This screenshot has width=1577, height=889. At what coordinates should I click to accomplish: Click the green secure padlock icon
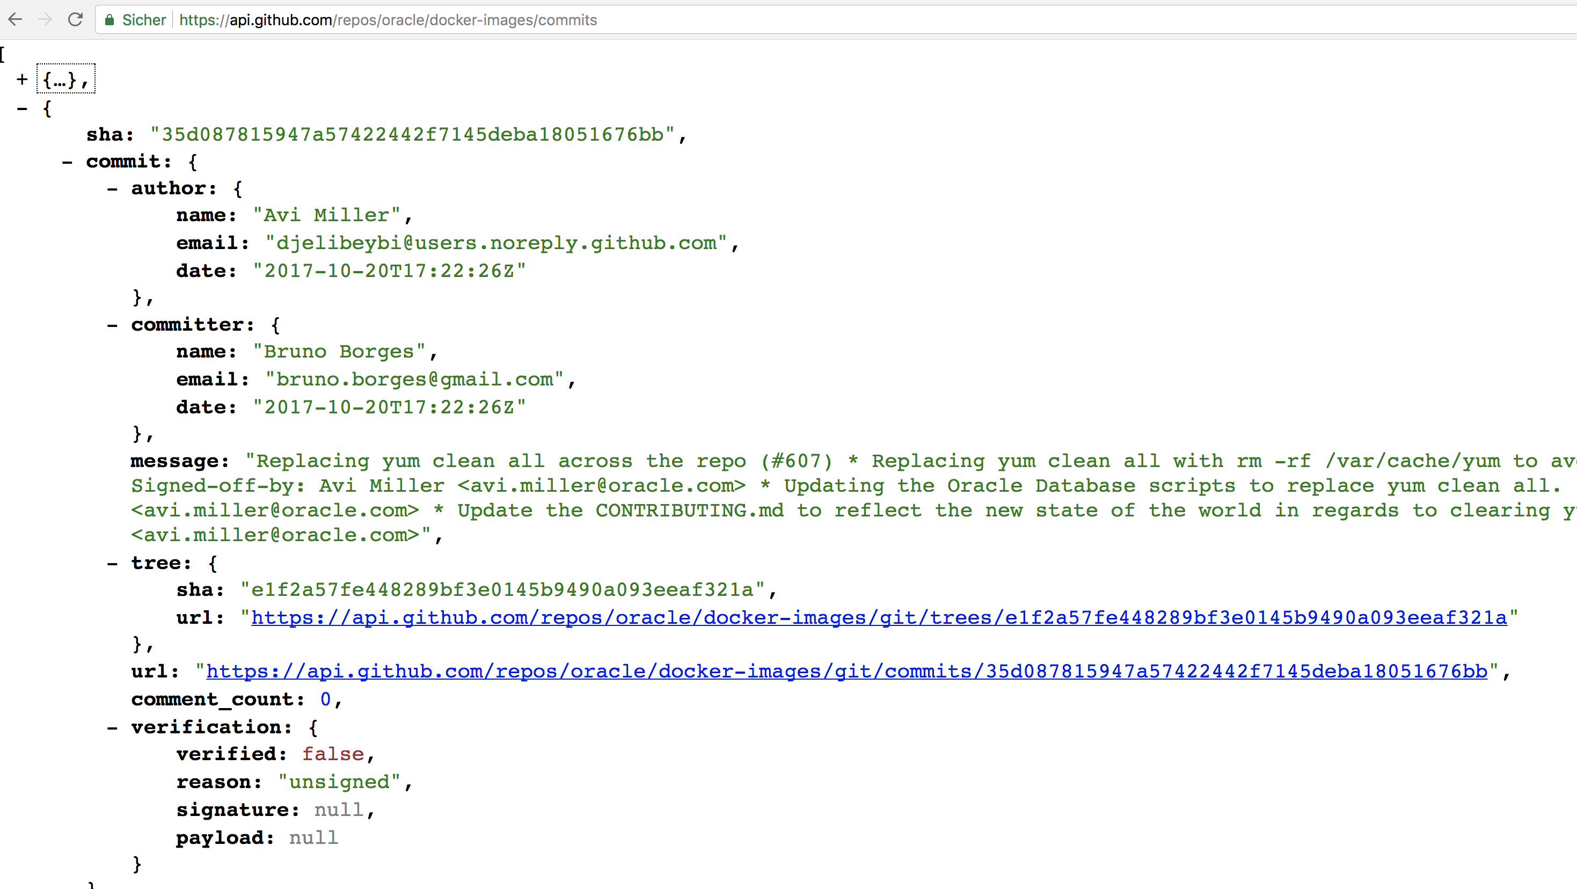click(x=109, y=20)
